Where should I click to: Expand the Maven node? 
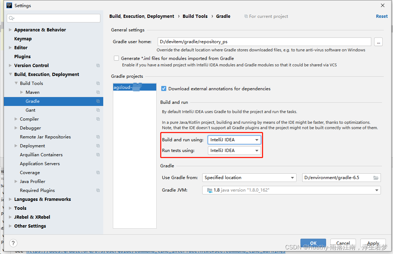point(22,92)
